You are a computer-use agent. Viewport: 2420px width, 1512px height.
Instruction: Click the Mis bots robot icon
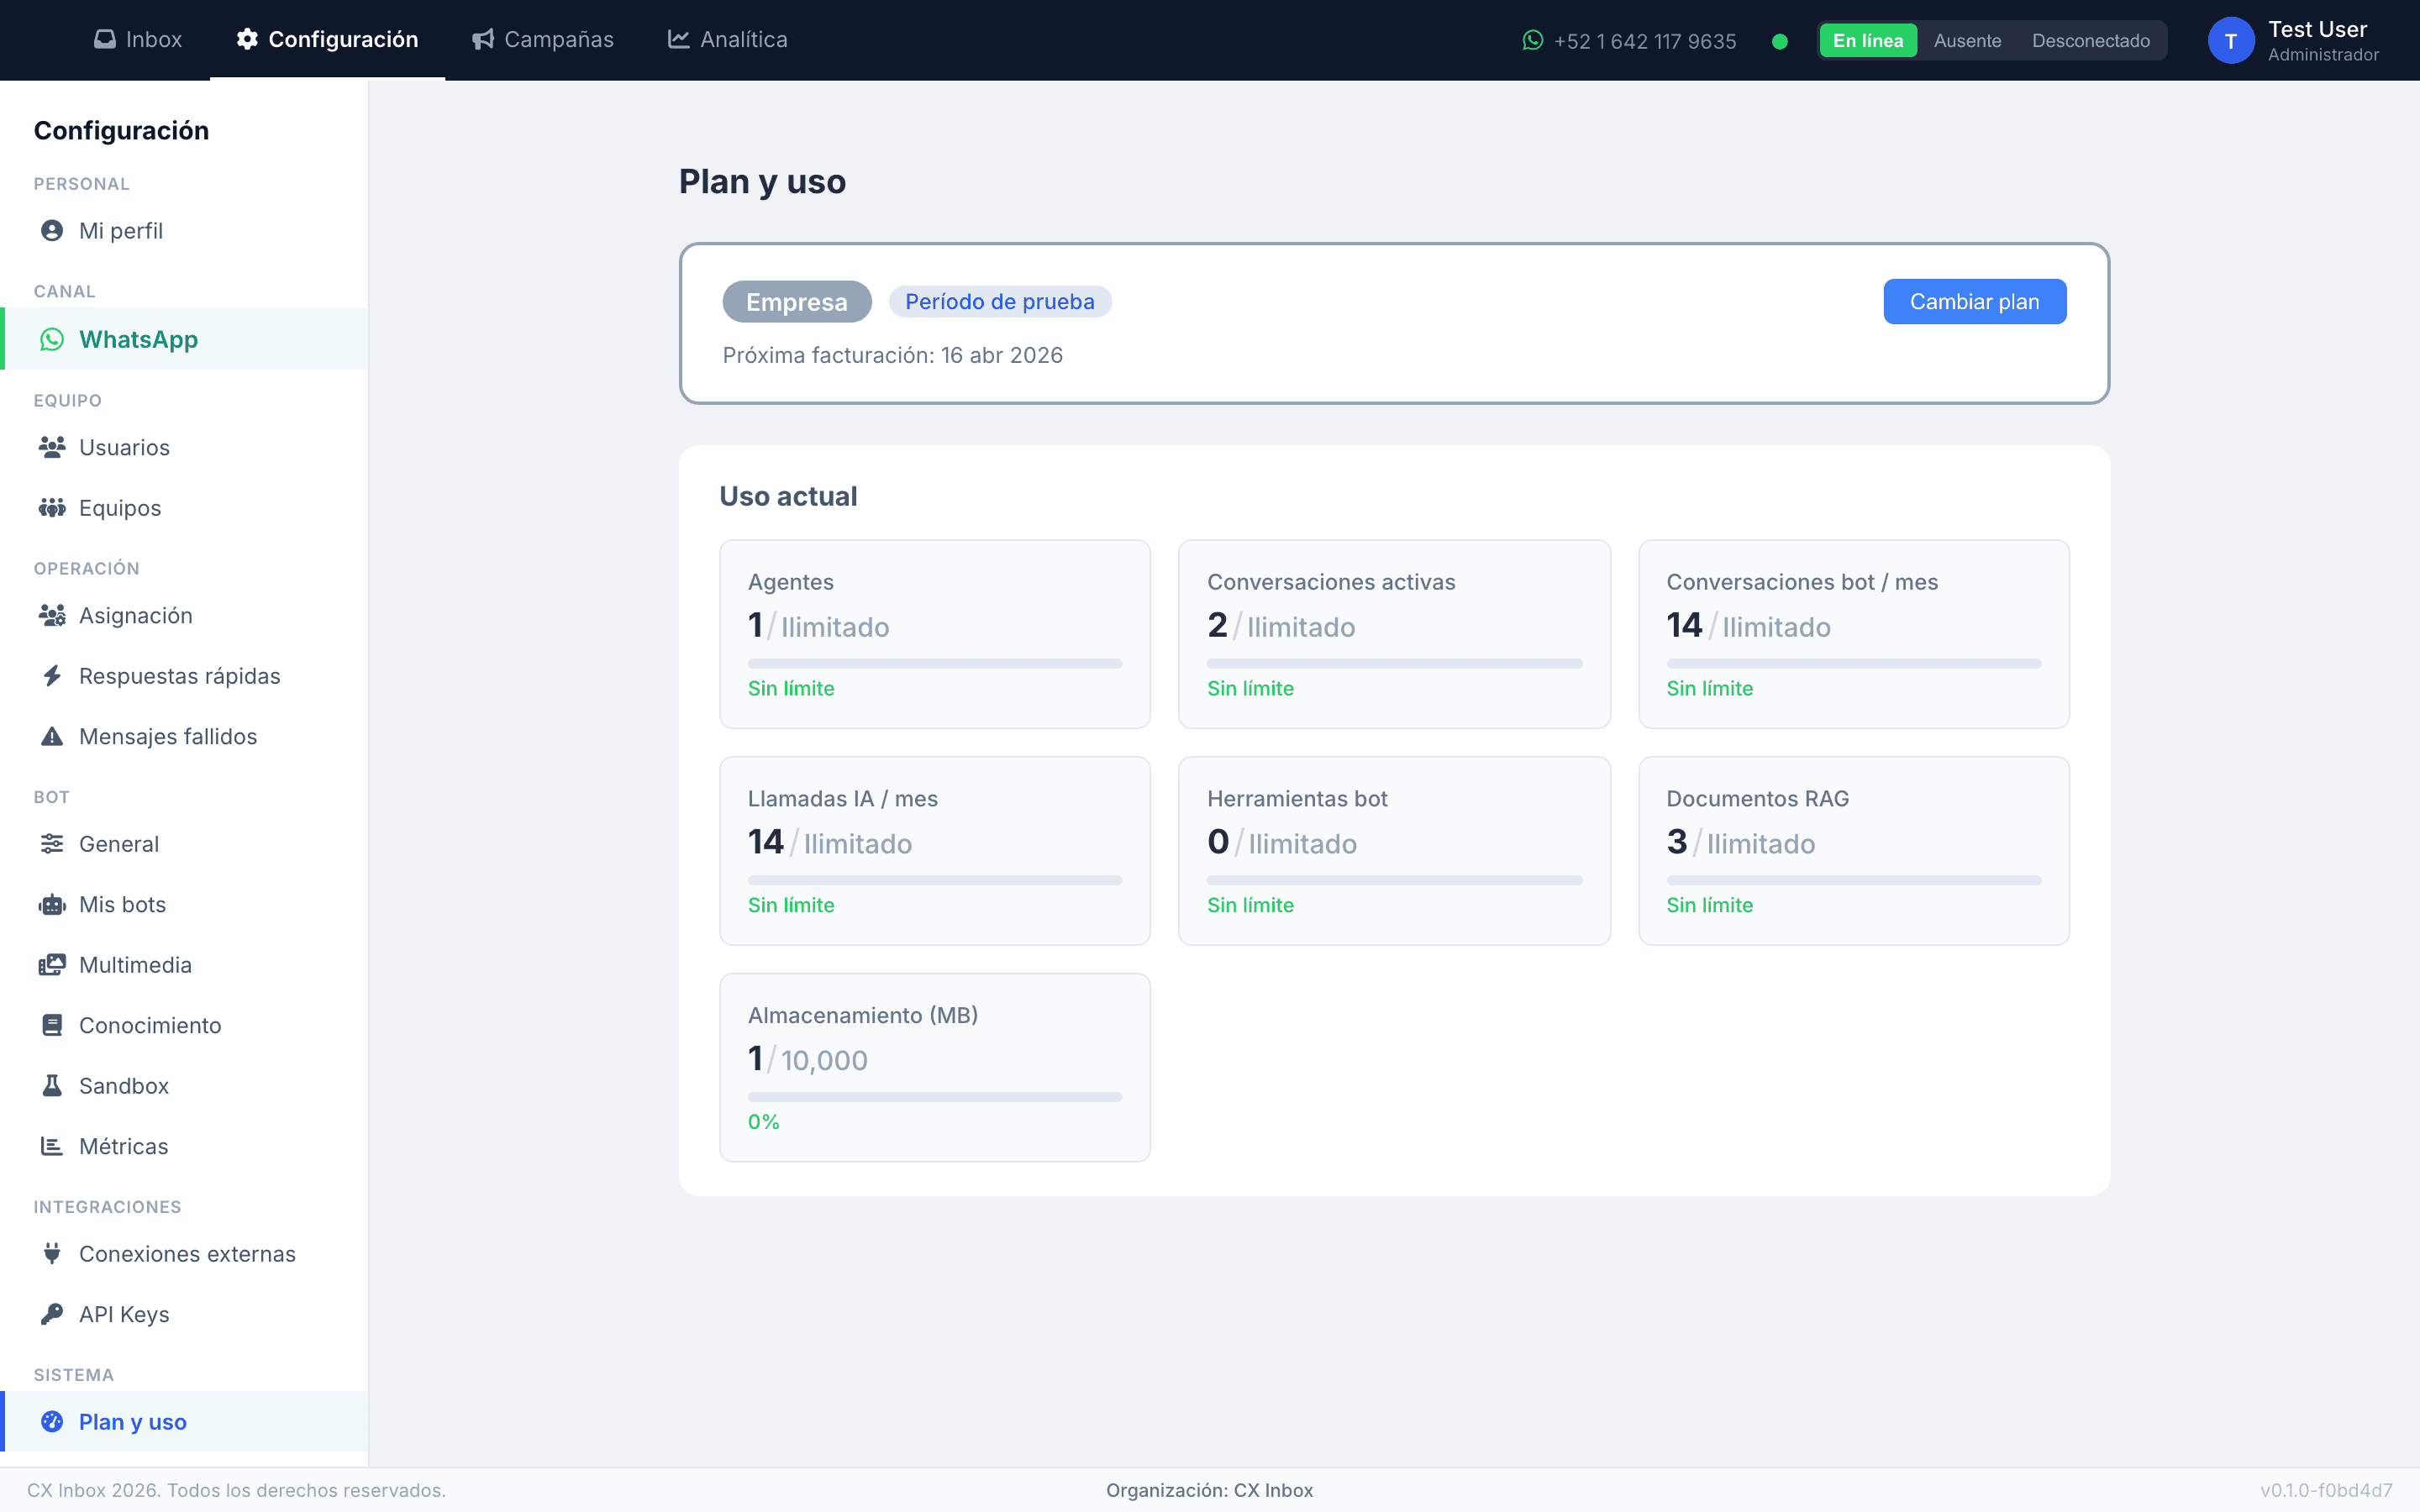tap(52, 905)
